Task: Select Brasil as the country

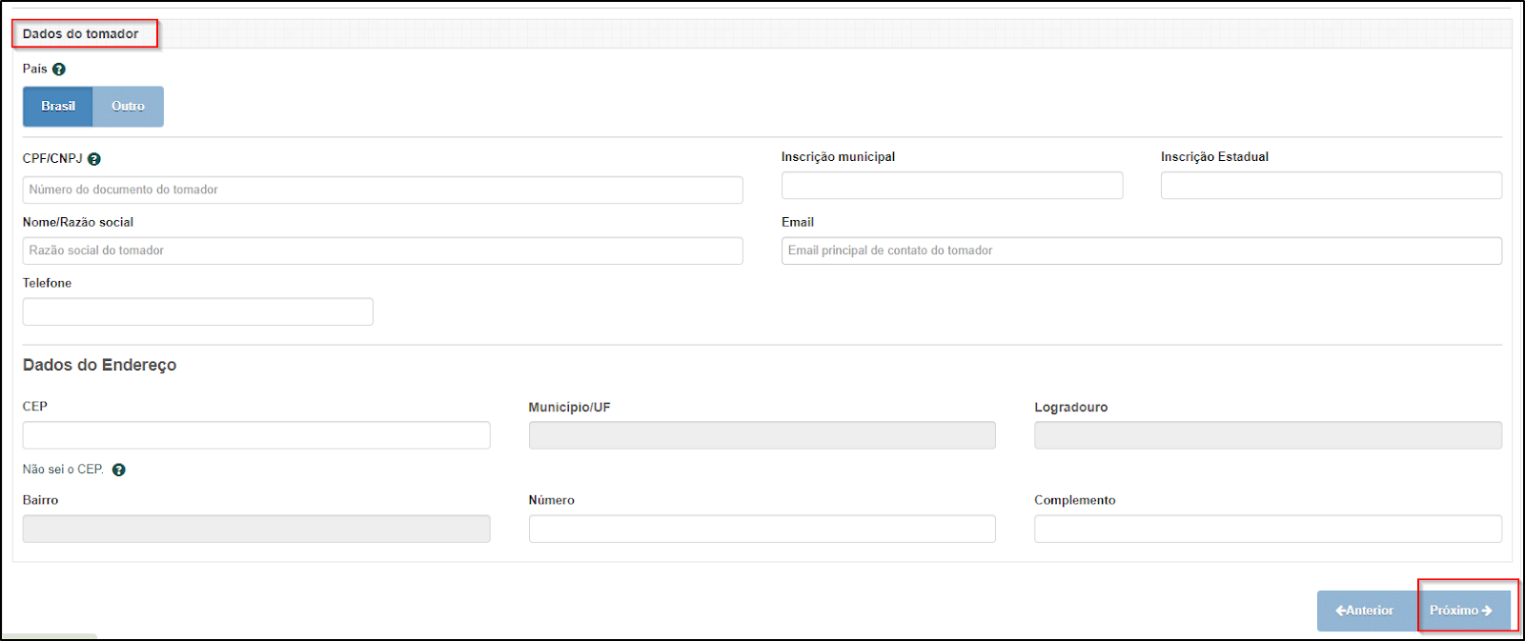Action: [58, 107]
